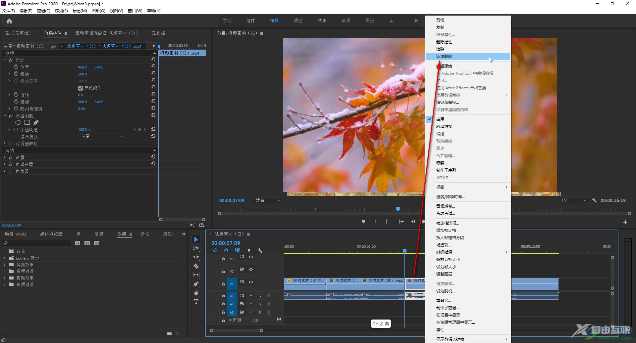Image resolution: width=636 pixels, height=343 pixels.
Task: Toggle V2 track output eye
Action: [x=251, y=270]
